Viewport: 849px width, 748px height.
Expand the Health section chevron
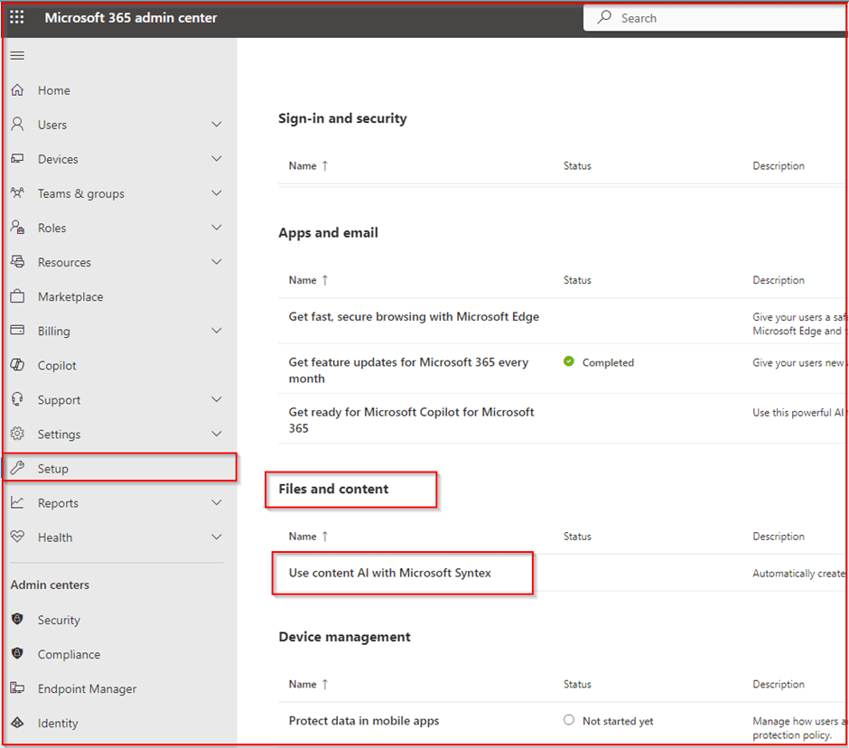[x=216, y=538]
